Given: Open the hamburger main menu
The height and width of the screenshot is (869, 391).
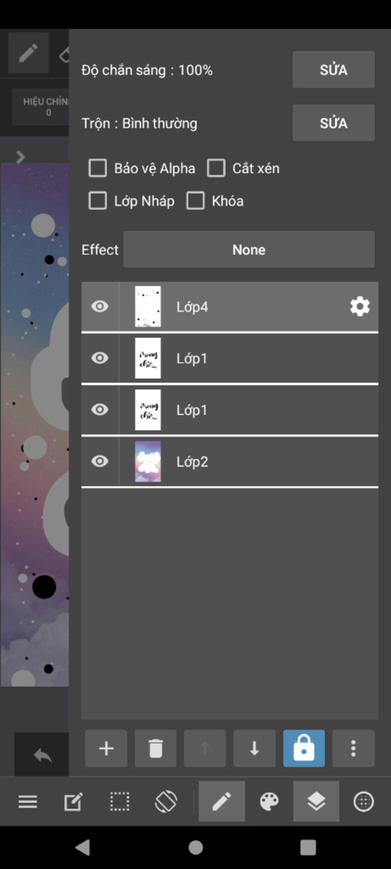Looking at the screenshot, I should coord(28,801).
